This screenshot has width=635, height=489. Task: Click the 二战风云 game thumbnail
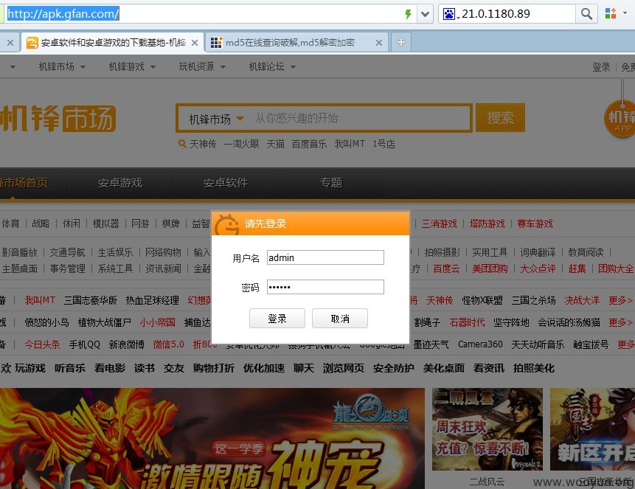[487, 429]
